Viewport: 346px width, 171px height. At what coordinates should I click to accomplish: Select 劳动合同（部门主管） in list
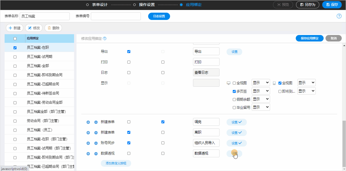39,121
